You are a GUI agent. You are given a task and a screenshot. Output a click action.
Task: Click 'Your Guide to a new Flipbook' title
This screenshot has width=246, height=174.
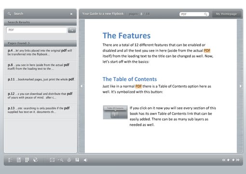tap(103, 14)
